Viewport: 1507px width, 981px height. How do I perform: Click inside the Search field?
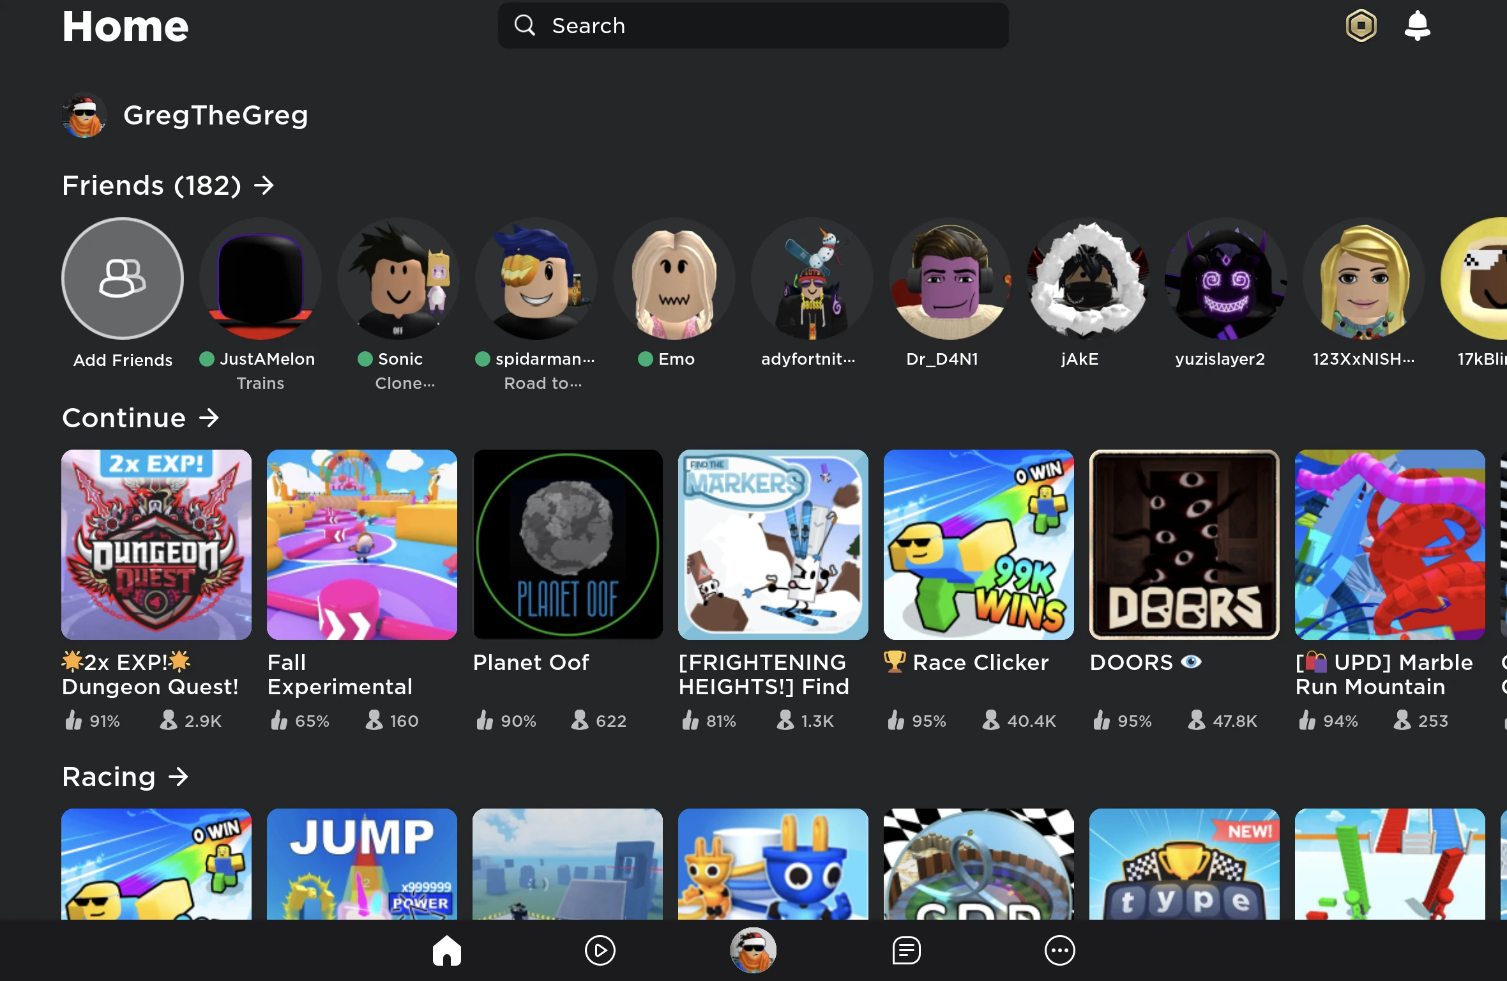[x=753, y=26]
